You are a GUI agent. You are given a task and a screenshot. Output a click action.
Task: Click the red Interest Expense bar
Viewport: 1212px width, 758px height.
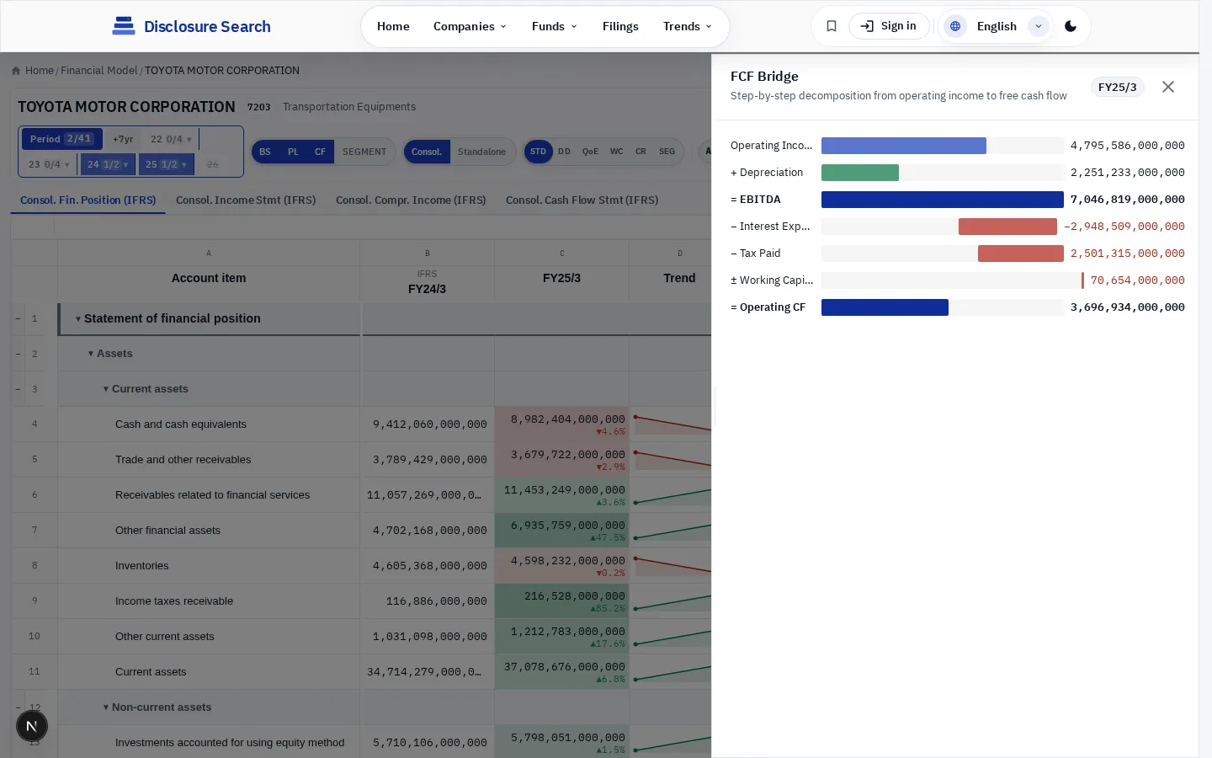(1007, 227)
